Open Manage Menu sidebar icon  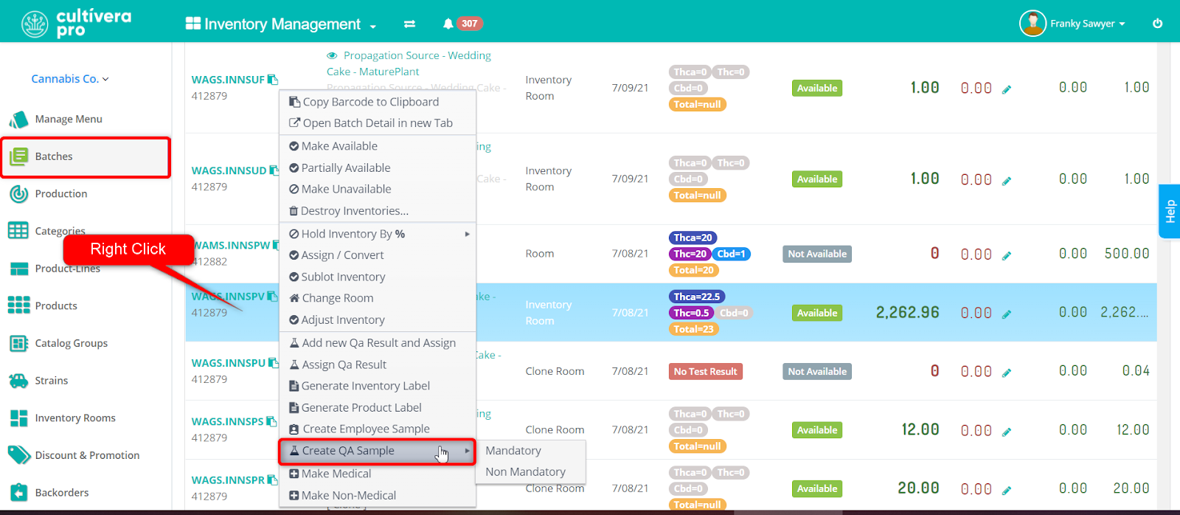pyautogui.click(x=18, y=119)
